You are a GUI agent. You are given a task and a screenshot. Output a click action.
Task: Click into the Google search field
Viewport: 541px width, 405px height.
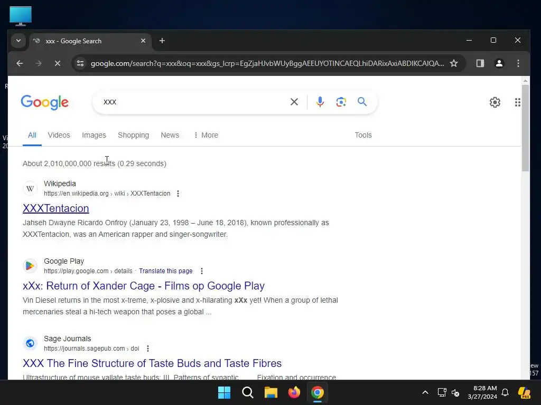193,102
